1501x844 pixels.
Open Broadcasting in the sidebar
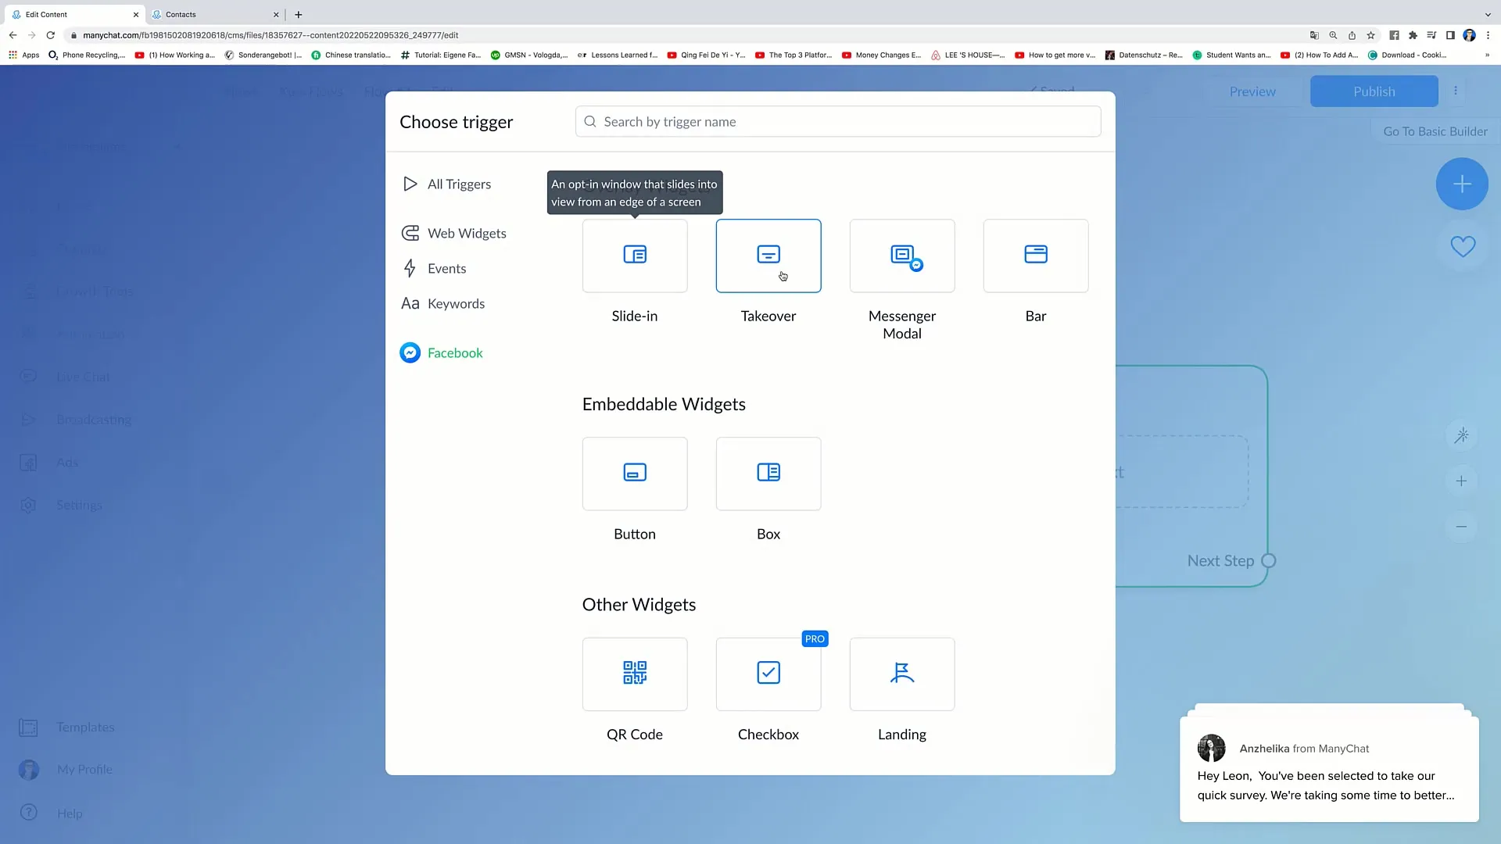click(76, 420)
